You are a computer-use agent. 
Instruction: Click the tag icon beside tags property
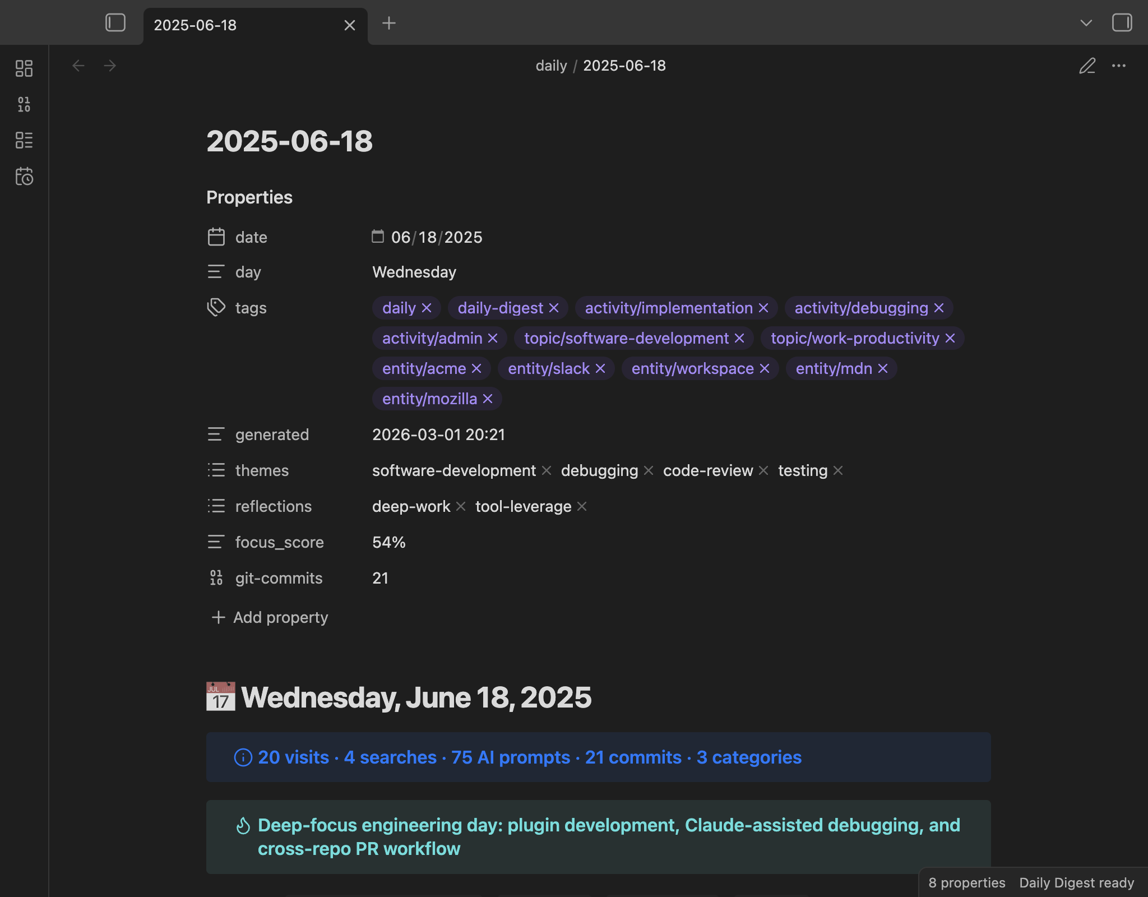(216, 307)
